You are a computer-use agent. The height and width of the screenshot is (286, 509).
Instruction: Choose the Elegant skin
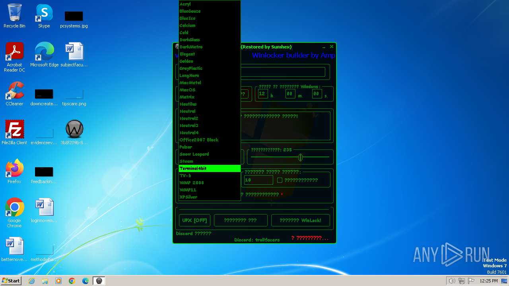pos(210,54)
